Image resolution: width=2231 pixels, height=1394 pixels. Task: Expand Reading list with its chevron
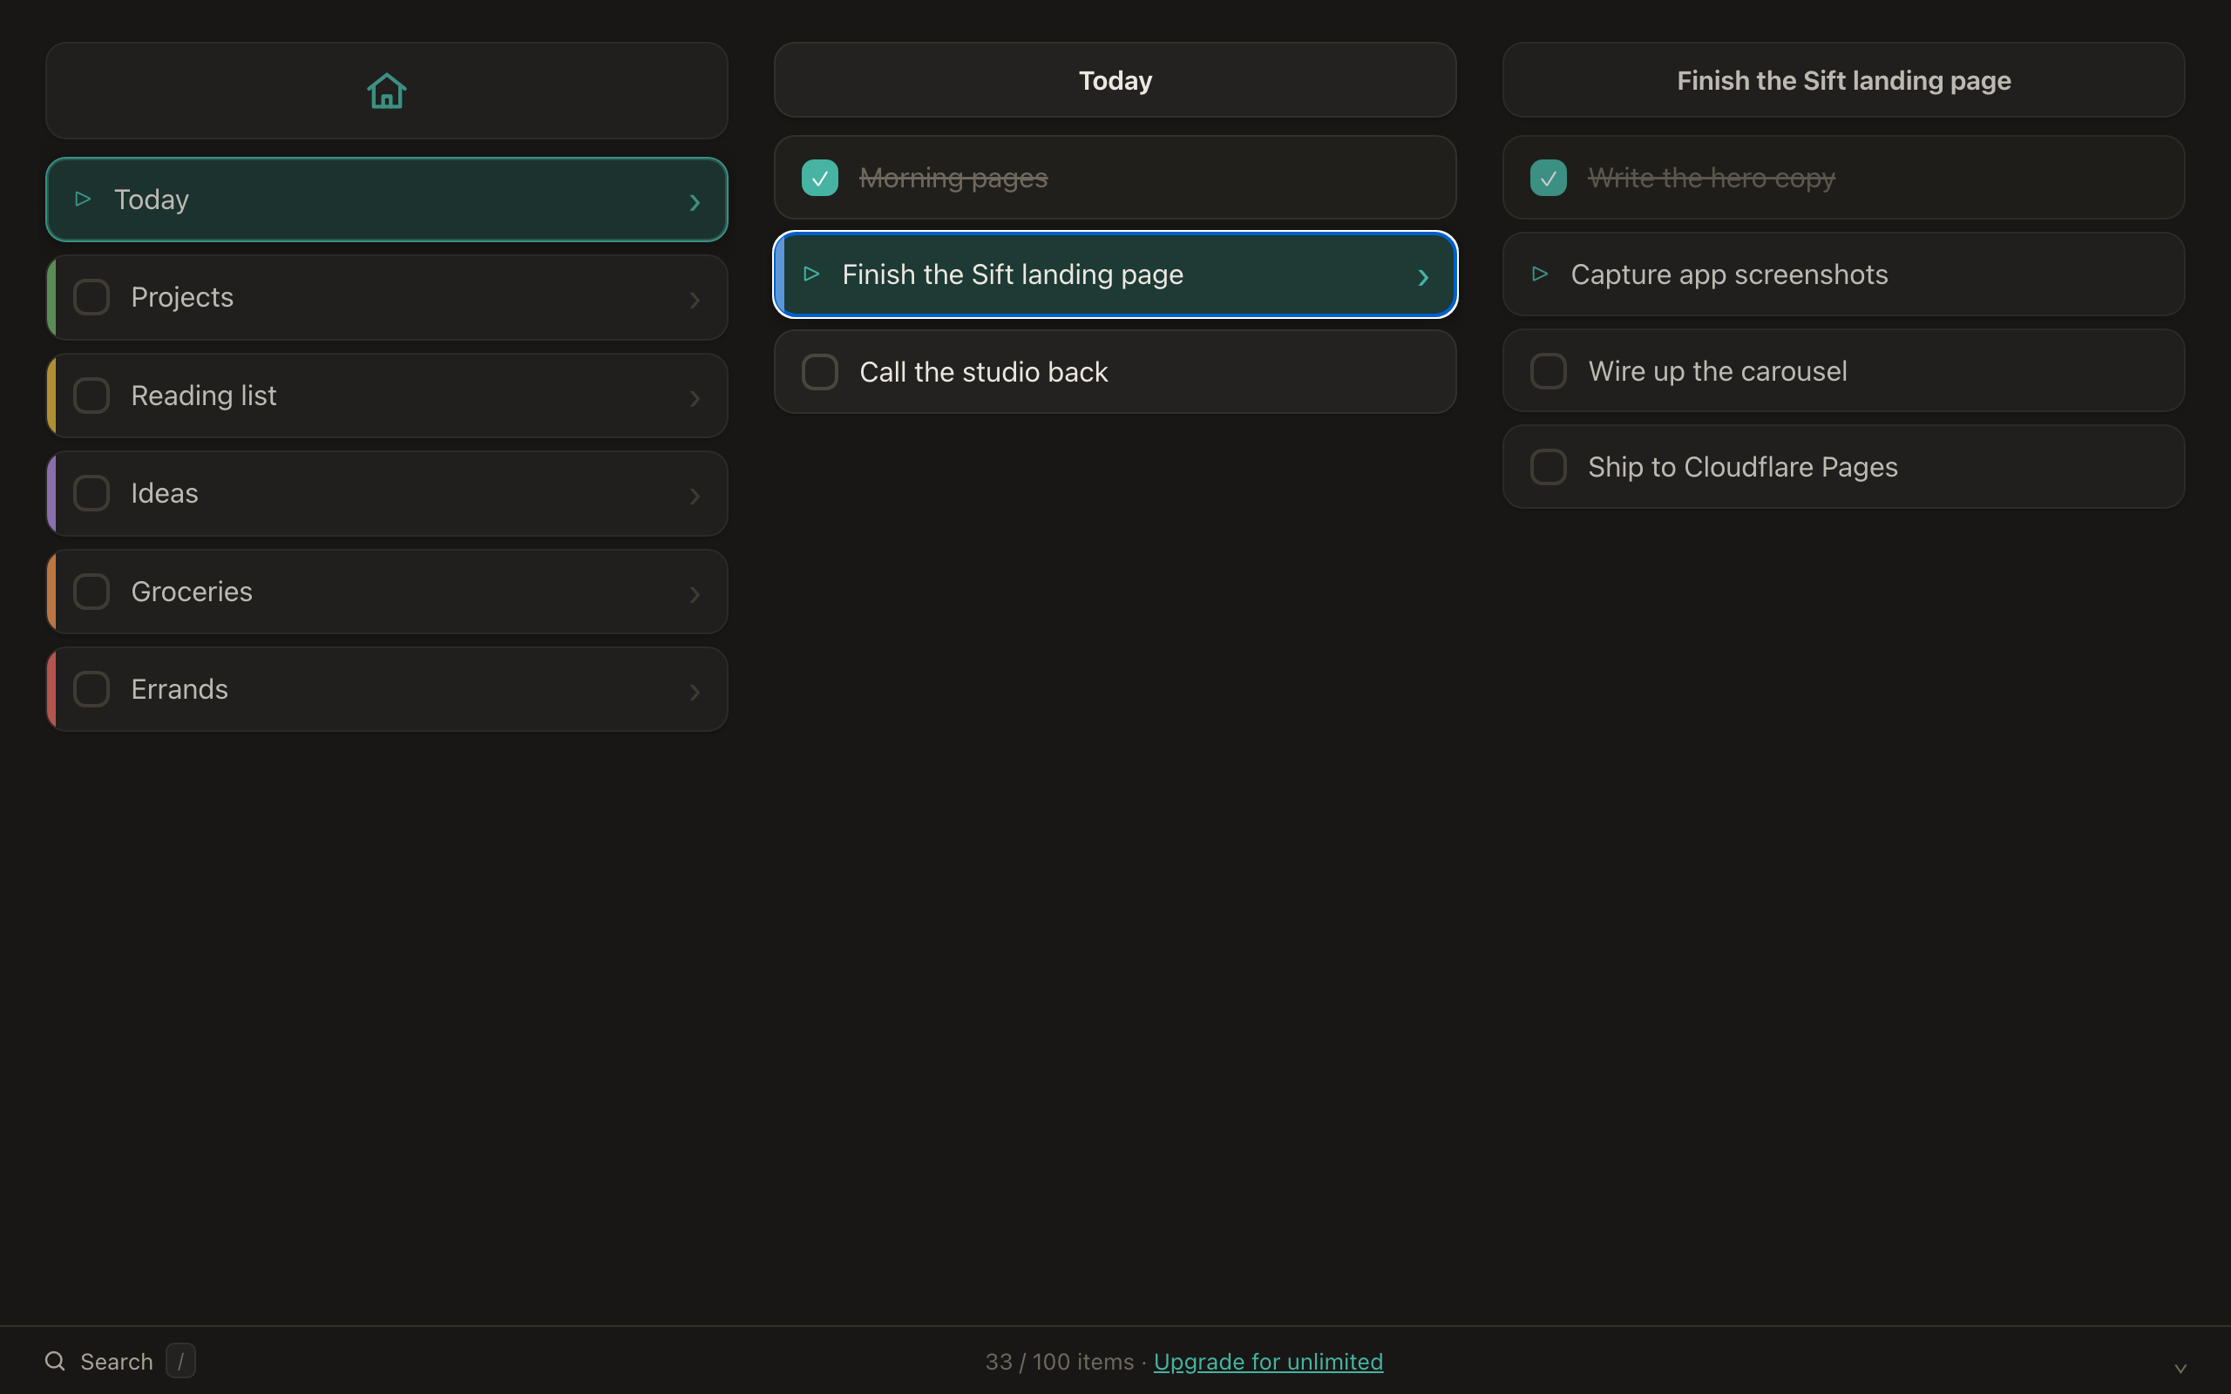coord(695,398)
